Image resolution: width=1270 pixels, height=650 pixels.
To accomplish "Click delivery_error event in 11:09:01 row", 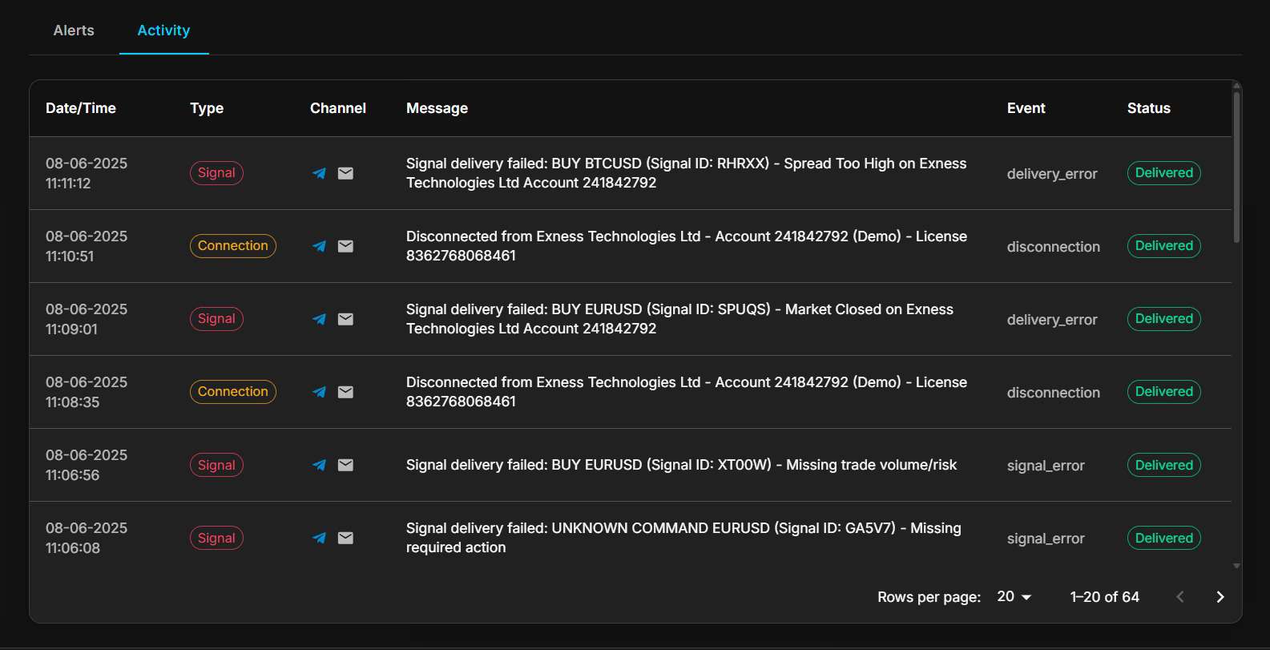I will coord(1052,320).
